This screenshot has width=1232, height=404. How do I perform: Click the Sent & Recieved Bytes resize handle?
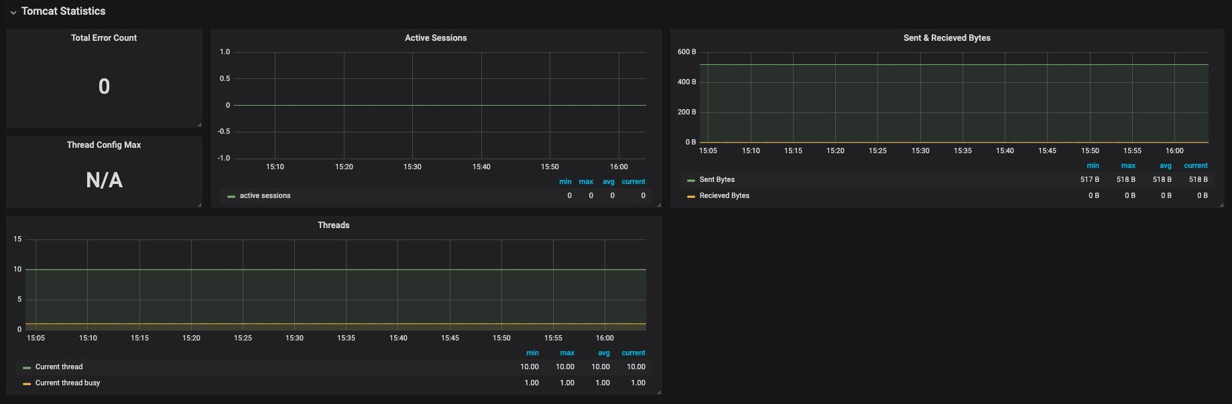tap(1221, 205)
